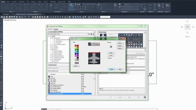Expand the Draw ribbon panel dropdown
This screenshot has height=110, width=196.
coord(11,12)
